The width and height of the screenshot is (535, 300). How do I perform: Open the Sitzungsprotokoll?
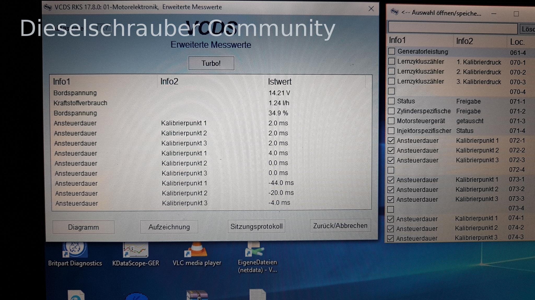[256, 226]
